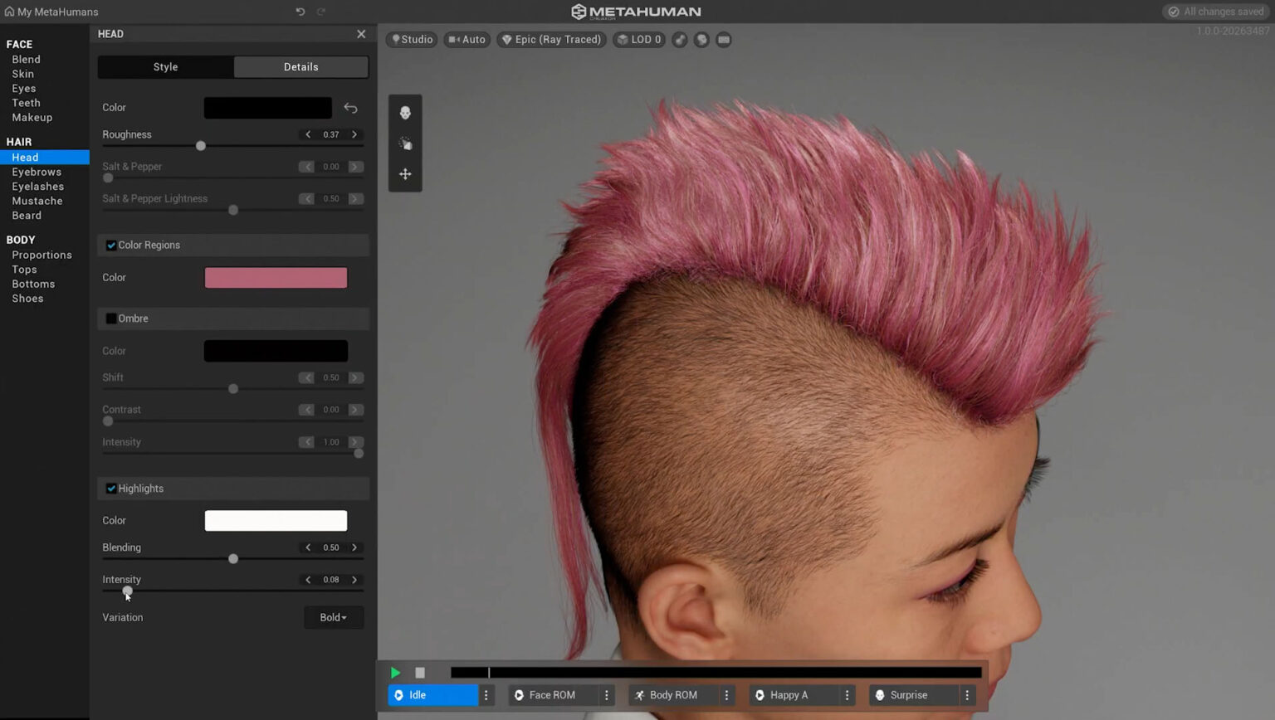Viewport: 1275px width, 720px height.
Task: Click the All changes saved button
Action: click(x=1215, y=12)
